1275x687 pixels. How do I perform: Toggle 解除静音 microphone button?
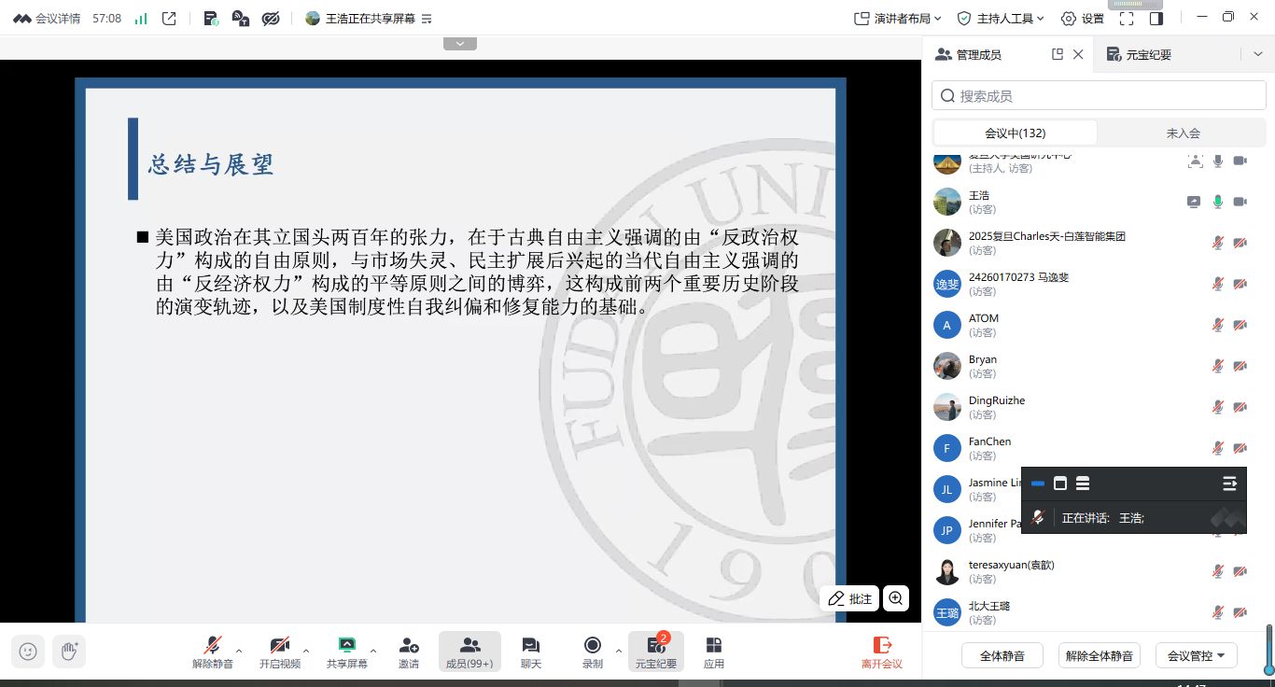point(213,652)
